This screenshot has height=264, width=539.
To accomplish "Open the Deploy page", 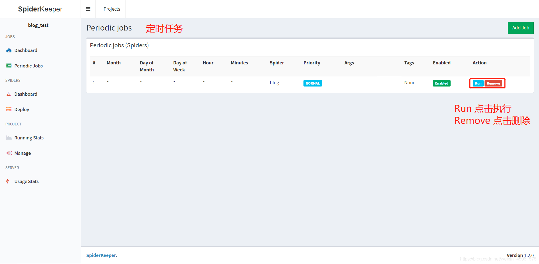I will click(x=22, y=109).
